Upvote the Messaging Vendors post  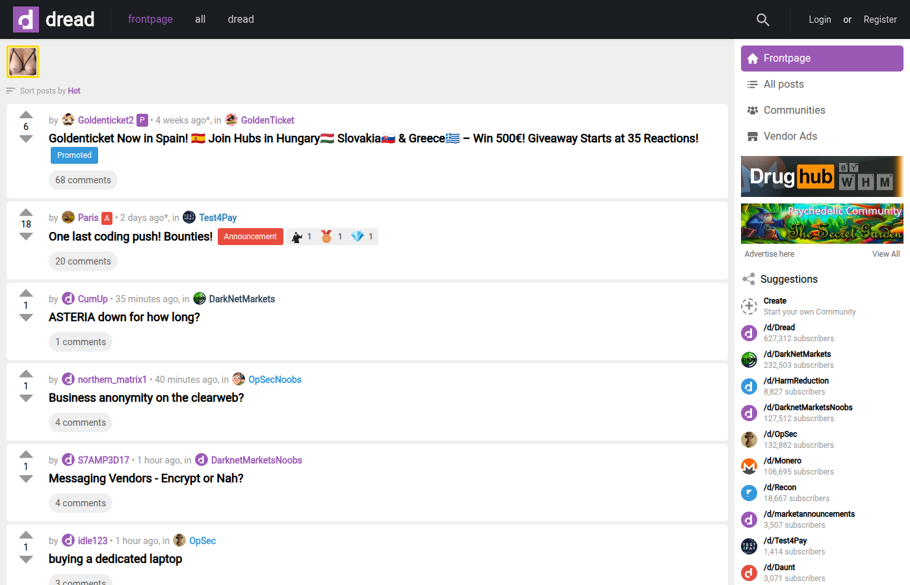click(x=26, y=454)
